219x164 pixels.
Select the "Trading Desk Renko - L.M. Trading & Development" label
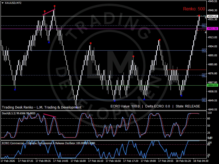click(x=42, y=107)
